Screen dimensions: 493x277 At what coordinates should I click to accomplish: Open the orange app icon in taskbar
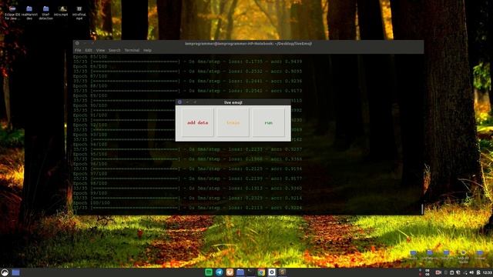(x=230, y=272)
